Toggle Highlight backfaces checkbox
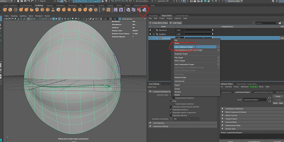The width and height of the screenshot is (284, 142). tap(171, 110)
